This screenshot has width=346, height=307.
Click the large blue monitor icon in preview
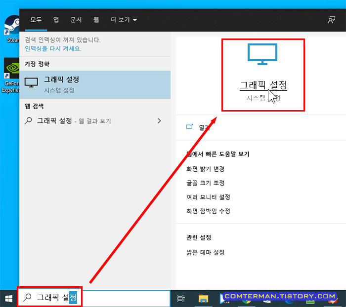tap(262, 54)
